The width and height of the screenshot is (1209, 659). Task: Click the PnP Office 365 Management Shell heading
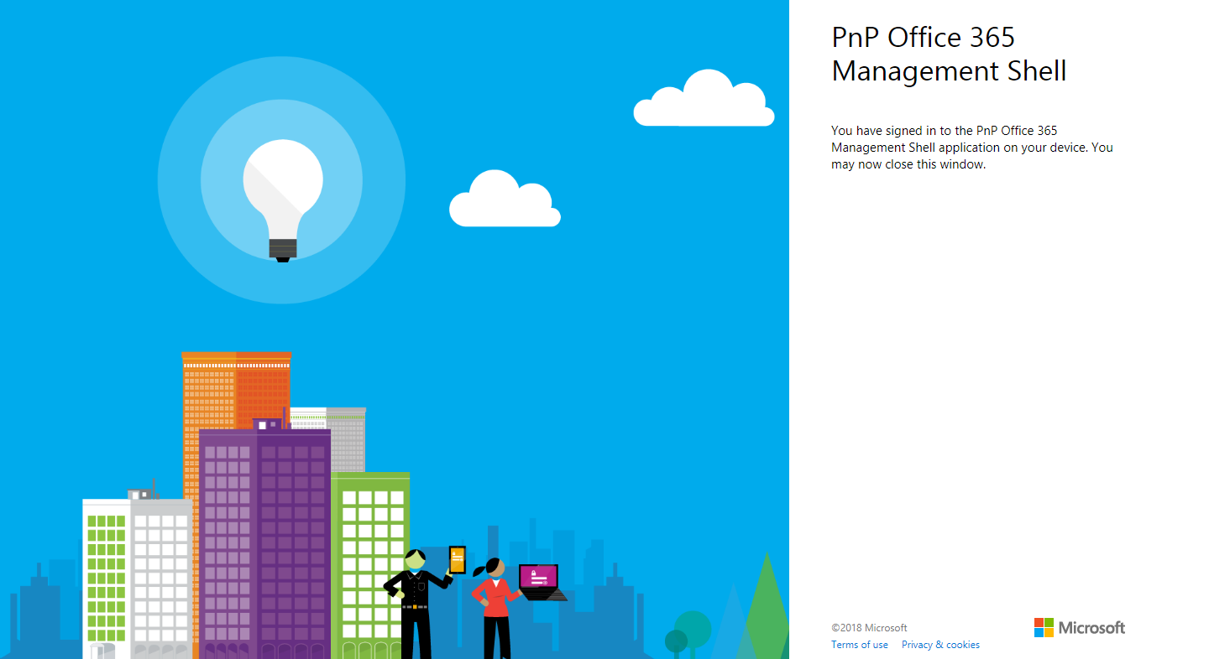coord(949,54)
